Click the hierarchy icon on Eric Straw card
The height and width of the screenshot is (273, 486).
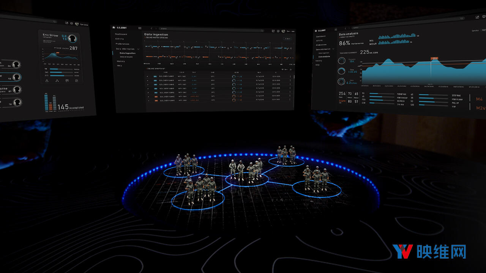point(57,81)
